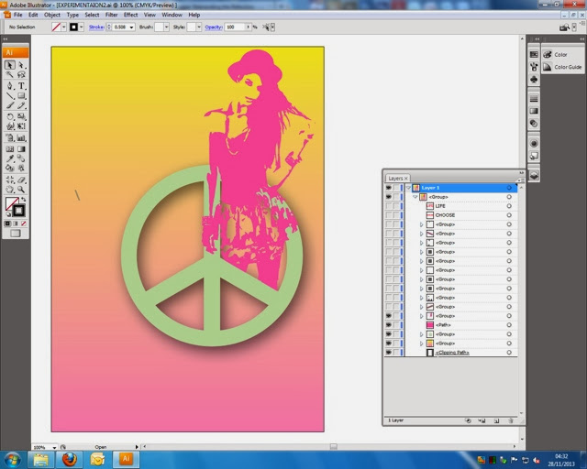This screenshot has height=469, width=587.
Task: Select the Paintbrush tool
Action: point(10,106)
